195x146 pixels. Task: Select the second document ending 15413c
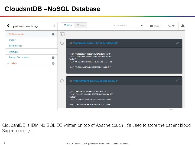[x=62, y=81]
